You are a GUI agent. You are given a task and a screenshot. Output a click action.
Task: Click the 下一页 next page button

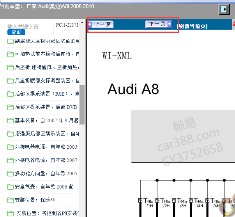159,24
